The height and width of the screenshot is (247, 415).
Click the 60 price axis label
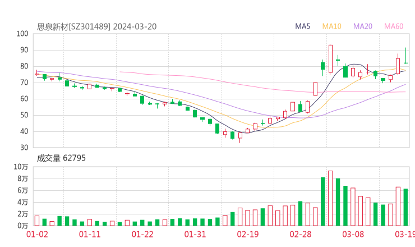coord(24,99)
